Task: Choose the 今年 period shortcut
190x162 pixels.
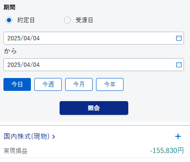Action: 110,84
